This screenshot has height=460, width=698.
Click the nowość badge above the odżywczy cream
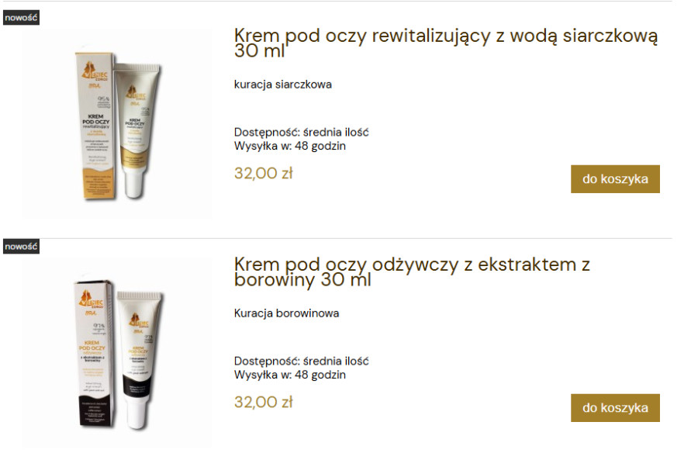point(21,246)
